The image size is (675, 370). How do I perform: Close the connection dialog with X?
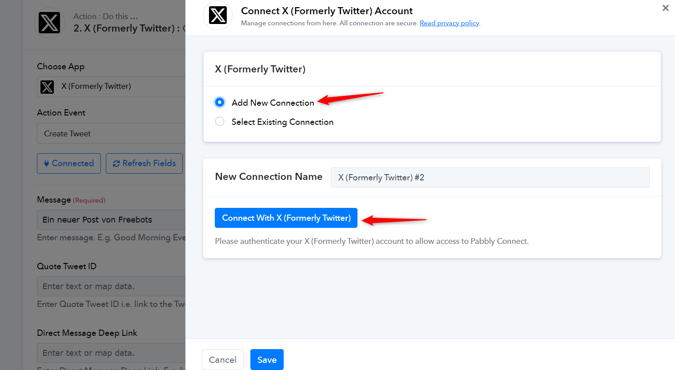pos(666,8)
